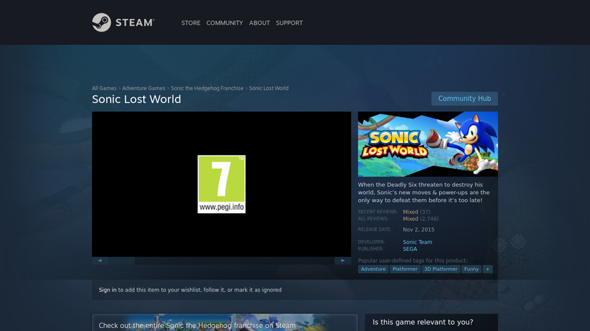Open developer Sonic Team link

[417, 242]
